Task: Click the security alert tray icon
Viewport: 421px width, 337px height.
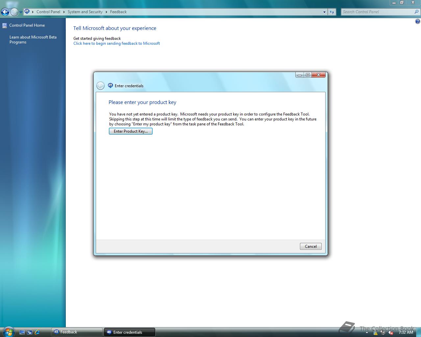Action: [375, 333]
